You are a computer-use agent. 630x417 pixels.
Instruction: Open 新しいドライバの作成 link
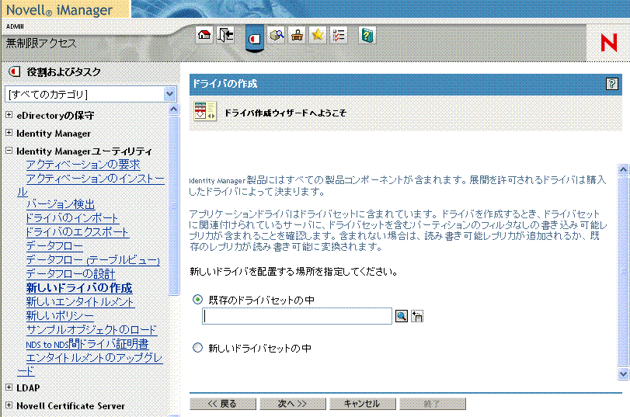coord(79,287)
